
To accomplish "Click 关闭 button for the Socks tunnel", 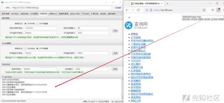I will pos(115,53).
